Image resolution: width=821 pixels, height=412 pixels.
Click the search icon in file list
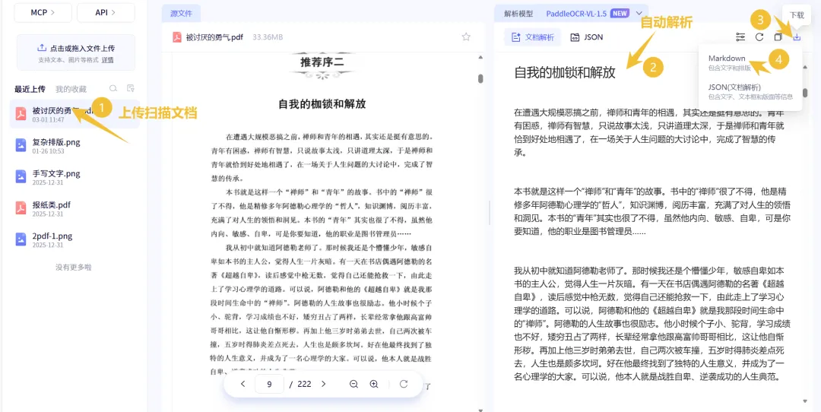[113, 88]
